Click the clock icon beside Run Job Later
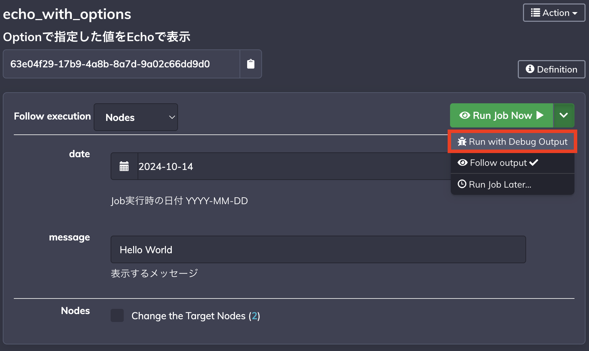The image size is (589, 351). tap(462, 184)
